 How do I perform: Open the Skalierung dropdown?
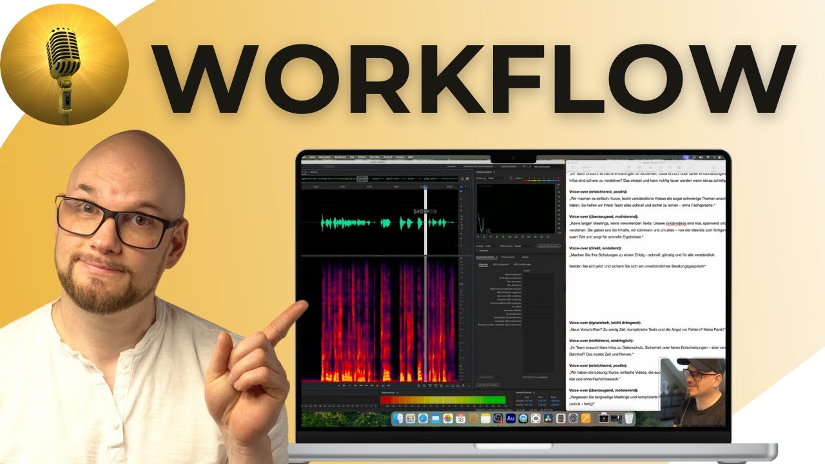pos(496,178)
